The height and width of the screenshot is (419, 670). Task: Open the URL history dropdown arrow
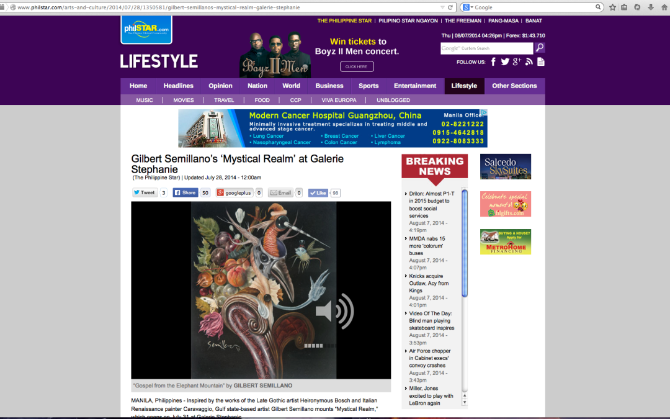click(442, 7)
